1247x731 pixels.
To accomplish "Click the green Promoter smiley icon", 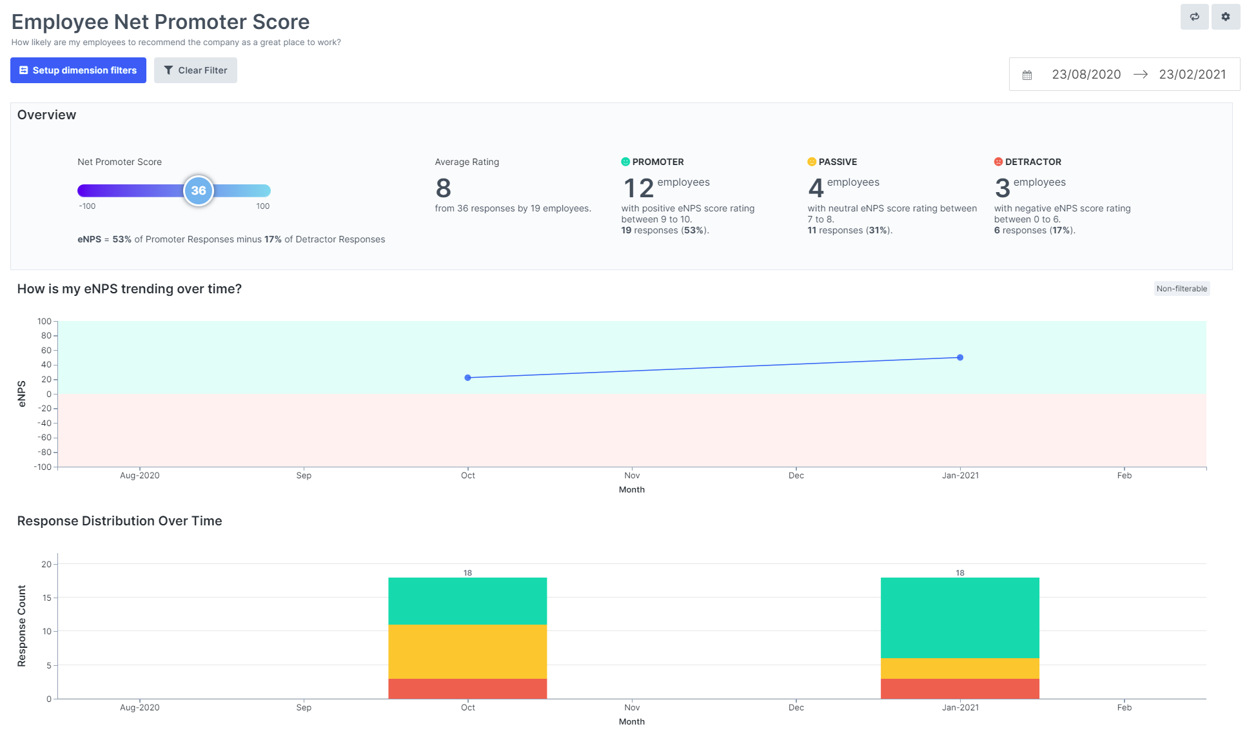I will click(624, 161).
